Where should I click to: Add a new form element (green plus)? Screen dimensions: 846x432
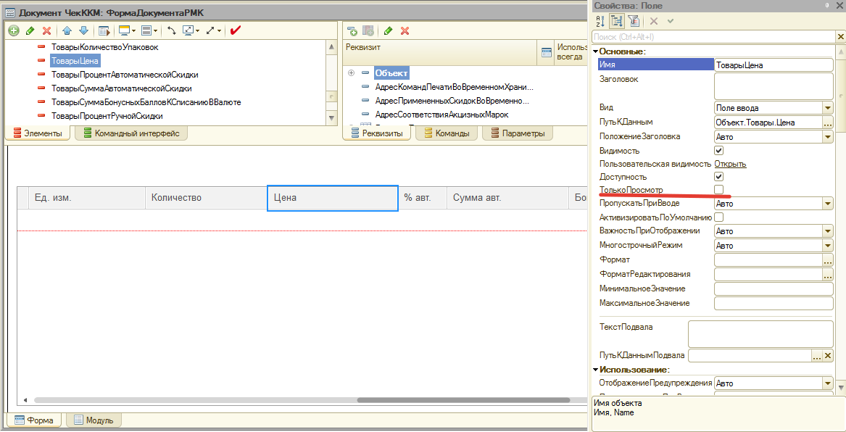pyautogui.click(x=14, y=30)
